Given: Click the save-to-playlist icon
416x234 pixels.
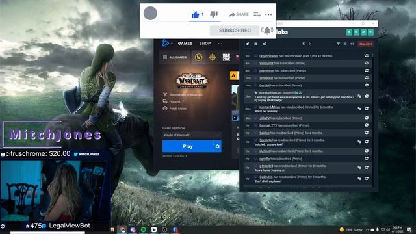Looking at the screenshot, I should pos(257,14).
